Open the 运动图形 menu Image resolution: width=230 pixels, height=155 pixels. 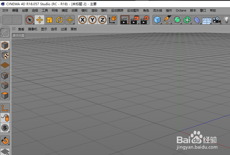pyautogui.click(x=133, y=10)
